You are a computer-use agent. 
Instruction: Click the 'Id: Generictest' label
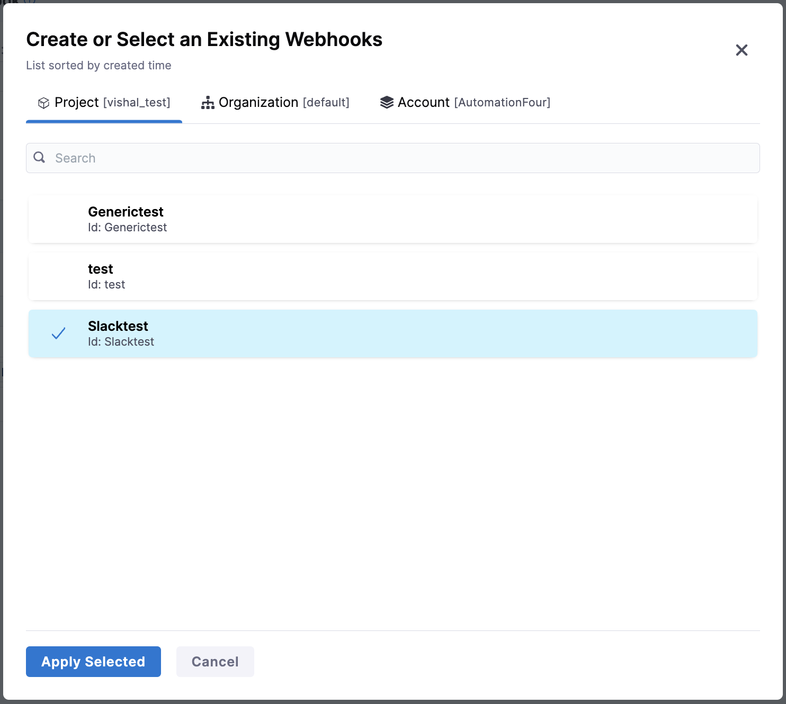point(127,228)
